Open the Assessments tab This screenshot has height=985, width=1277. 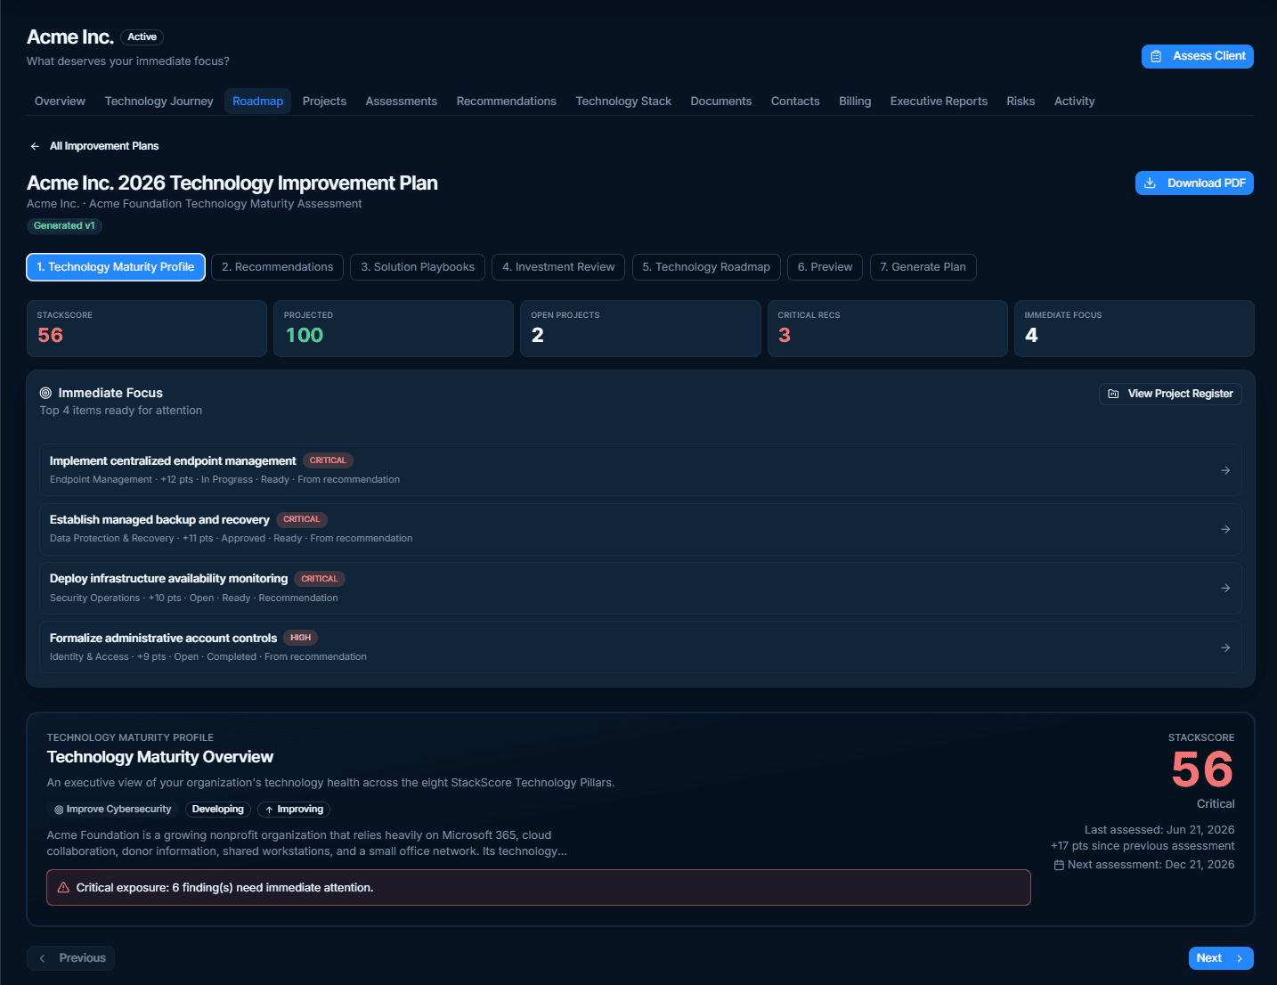pos(402,102)
